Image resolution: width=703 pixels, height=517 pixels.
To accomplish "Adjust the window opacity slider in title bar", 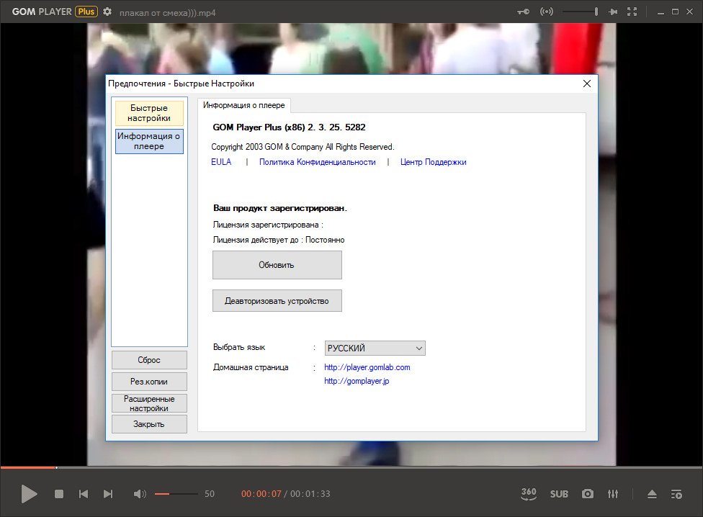I will (581, 12).
